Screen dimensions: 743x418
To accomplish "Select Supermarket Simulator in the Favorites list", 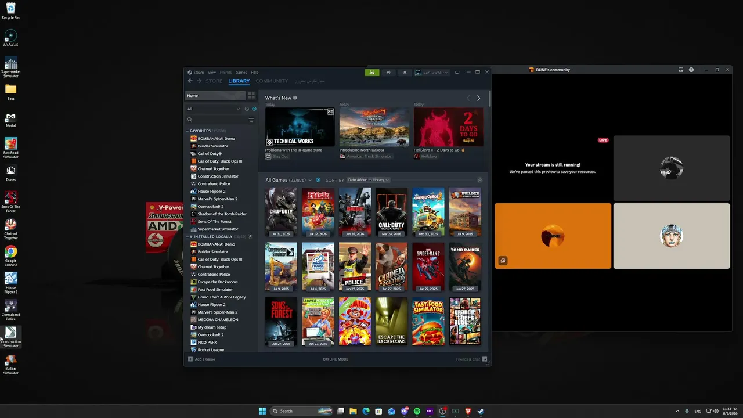I will point(218,229).
